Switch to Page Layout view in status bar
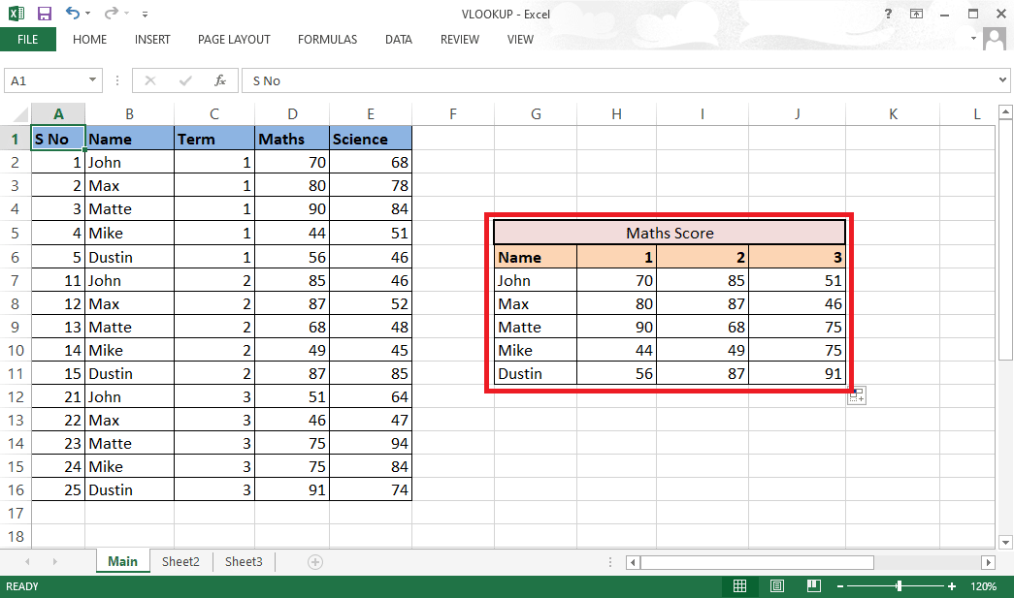 click(777, 585)
